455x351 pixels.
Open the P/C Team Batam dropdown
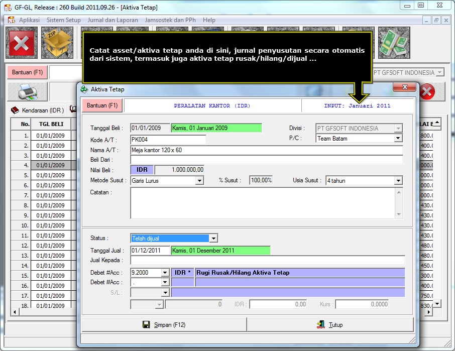click(x=398, y=139)
